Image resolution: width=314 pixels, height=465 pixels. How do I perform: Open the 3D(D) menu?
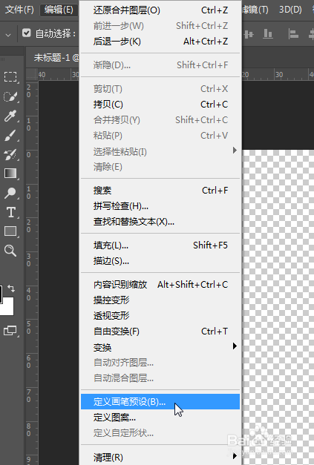[290, 10]
